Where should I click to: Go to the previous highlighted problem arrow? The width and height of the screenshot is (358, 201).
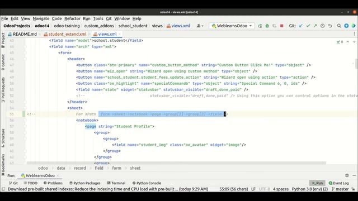[x=347, y=42]
